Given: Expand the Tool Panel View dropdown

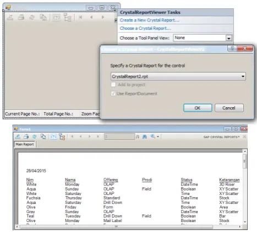Looking at the screenshot, I should 228,38.
